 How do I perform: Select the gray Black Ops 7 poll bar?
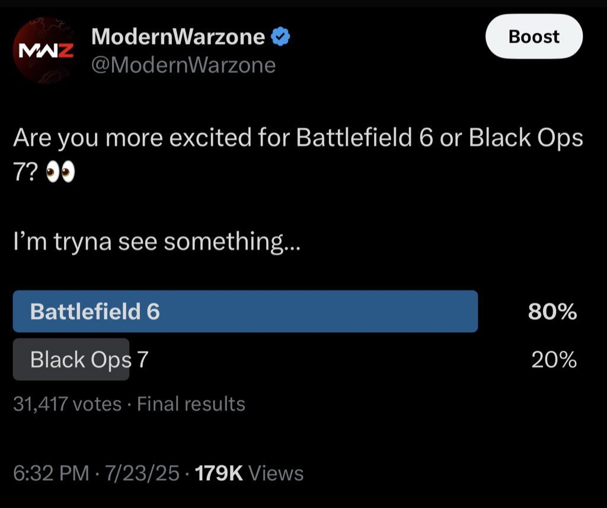pos(71,360)
